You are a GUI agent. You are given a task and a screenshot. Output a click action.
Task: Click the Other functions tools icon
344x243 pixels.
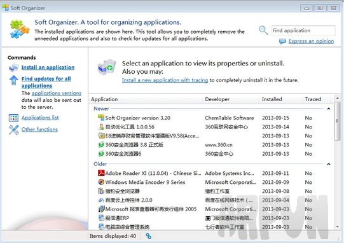(x=13, y=130)
